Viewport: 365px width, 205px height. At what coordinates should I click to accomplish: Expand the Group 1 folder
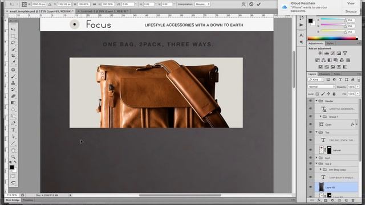(x=321, y=116)
